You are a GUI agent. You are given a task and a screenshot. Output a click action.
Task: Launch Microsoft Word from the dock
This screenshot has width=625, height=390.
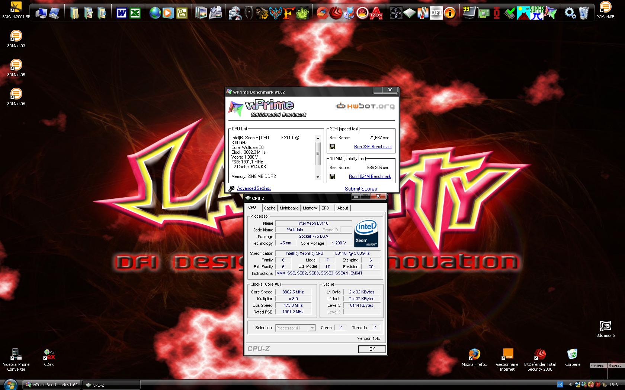tap(121, 13)
